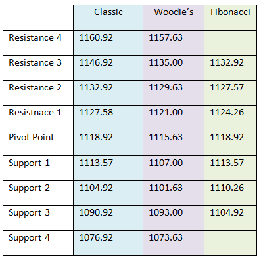Select the Resistnace 1 row label

[35, 112]
